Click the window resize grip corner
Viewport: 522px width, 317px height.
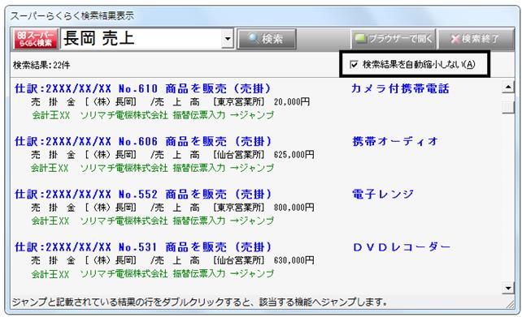[511, 304]
